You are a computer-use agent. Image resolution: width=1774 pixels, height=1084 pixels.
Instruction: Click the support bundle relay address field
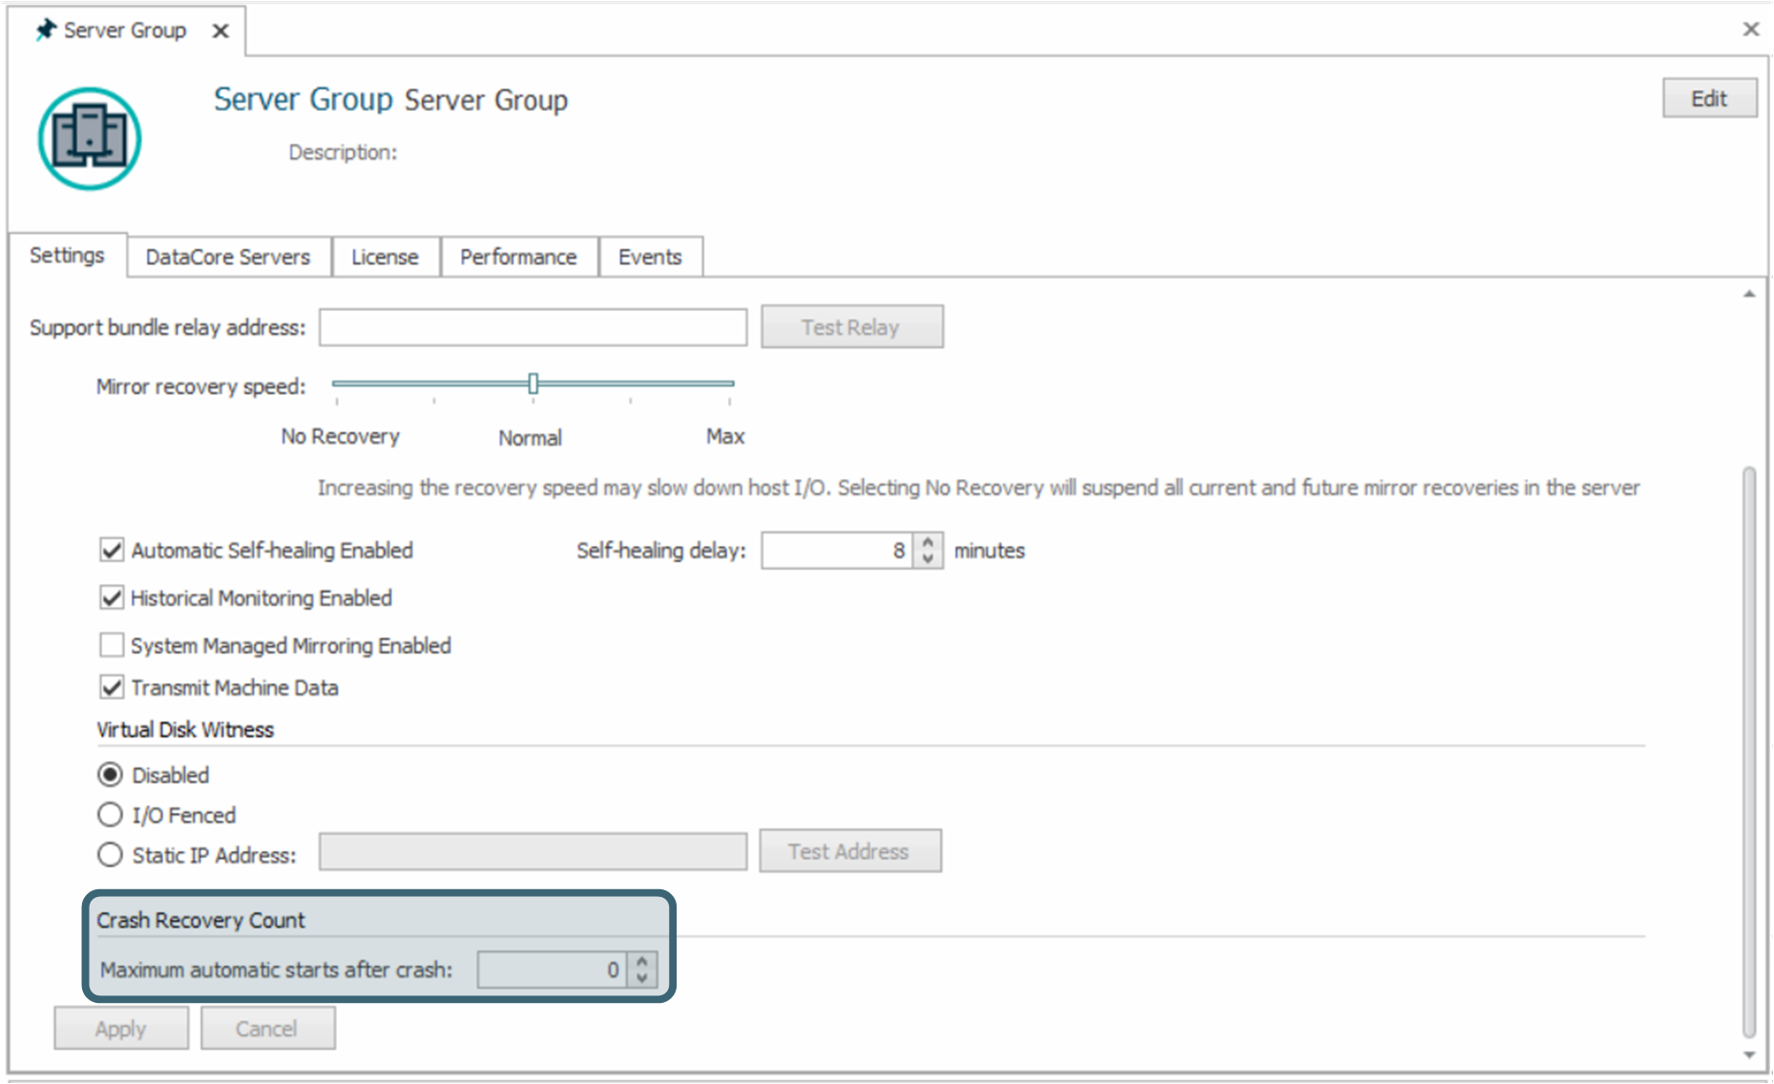[532, 327]
